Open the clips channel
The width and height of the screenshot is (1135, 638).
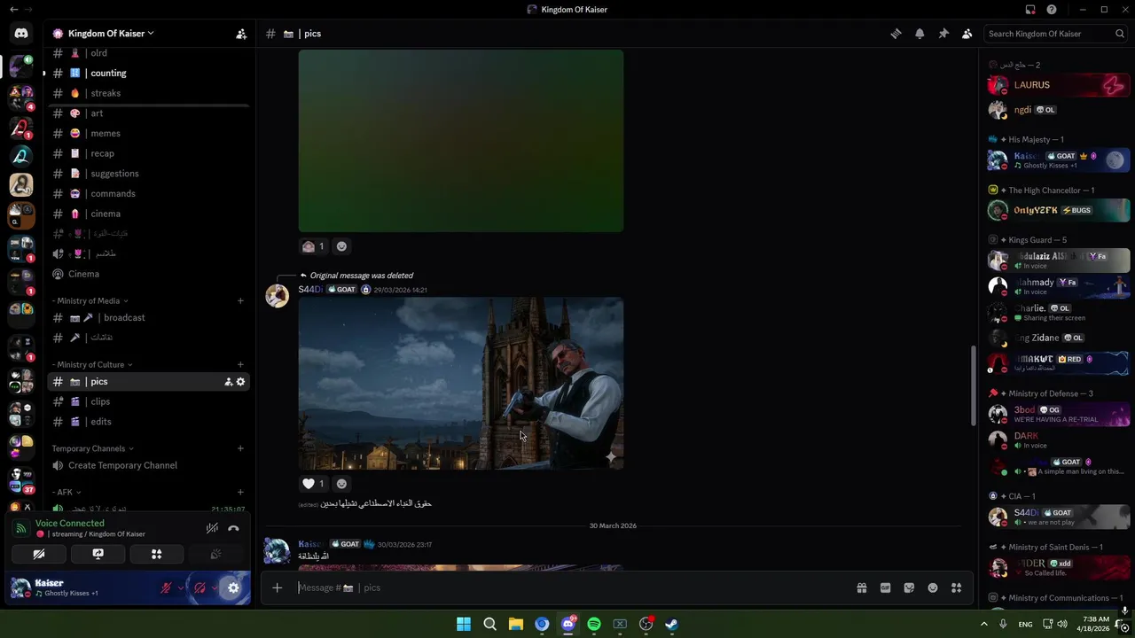point(148,402)
